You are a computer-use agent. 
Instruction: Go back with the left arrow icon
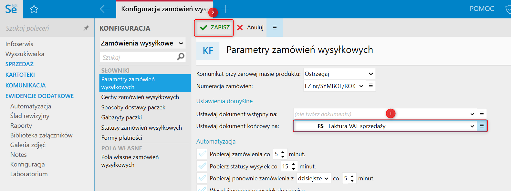point(105,9)
